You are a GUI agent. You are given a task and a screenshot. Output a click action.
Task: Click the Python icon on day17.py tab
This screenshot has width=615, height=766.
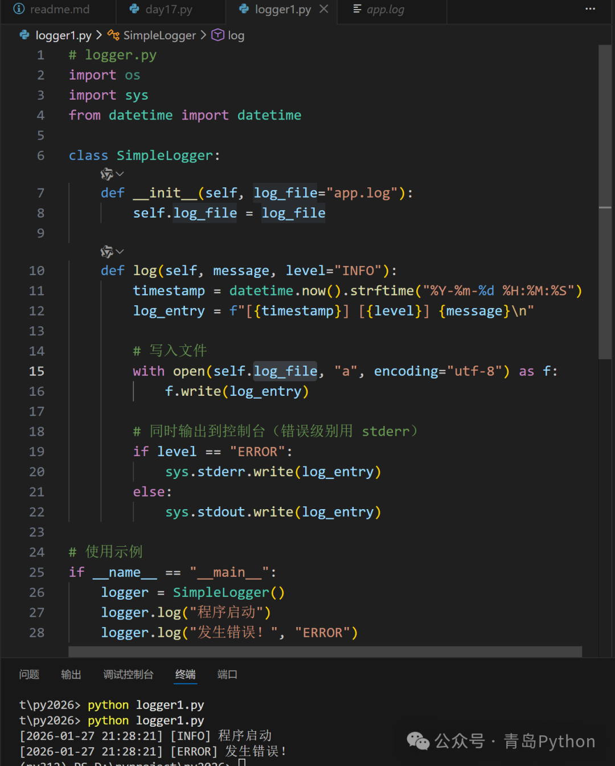[x=134, y=9]
